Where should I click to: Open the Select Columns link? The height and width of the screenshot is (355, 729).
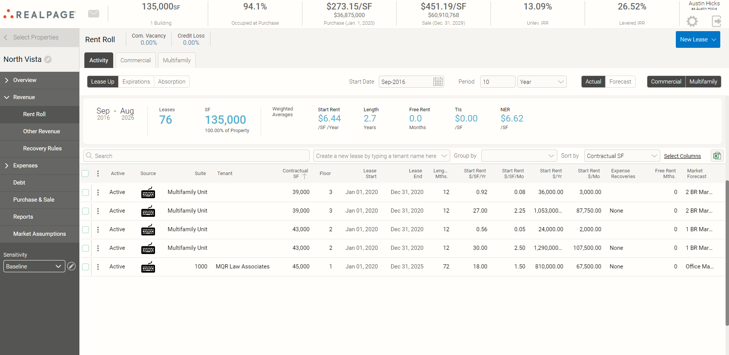point(682,156)
